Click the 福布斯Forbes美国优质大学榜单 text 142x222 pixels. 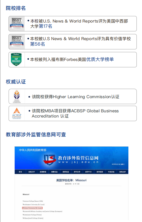(72, 59)
